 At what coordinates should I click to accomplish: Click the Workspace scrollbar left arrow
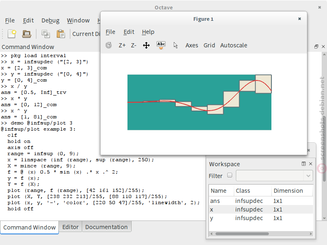click(x=212, y=234)
